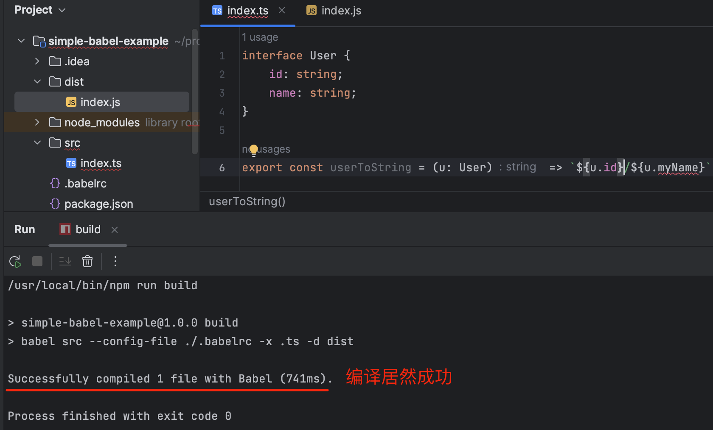Click the '1 usage' hint above interface User
The width and height of the screenshot is (713, 430).
(260, 37)
